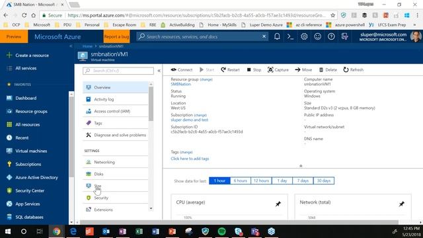The height and width of the screenshot is (238, 423).
Task: Open SMBNation resource group link
Action: pyautogui.click(x=180, y=84)
